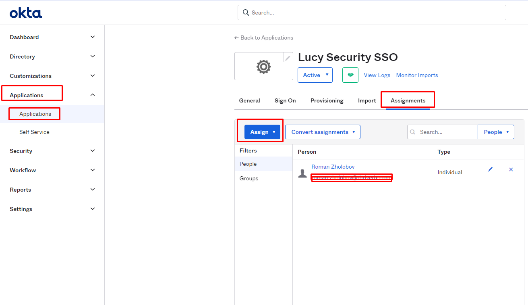
Task: Focus the top global Search field
Action: (x=372, y=13)
